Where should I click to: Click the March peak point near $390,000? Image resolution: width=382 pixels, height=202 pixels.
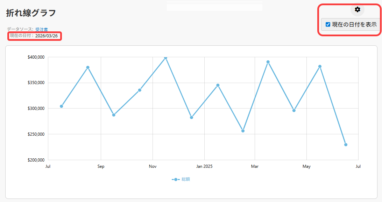pyautogui.click(x=268, y=62)
